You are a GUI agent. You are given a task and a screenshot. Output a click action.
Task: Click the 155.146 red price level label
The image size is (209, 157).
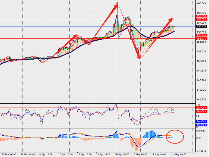(201, 35)
